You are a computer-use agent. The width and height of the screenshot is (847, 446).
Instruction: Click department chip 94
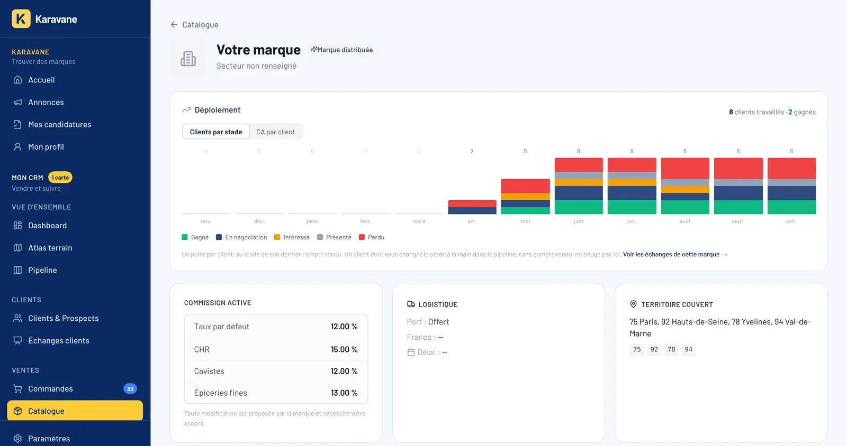coord(688,349)
